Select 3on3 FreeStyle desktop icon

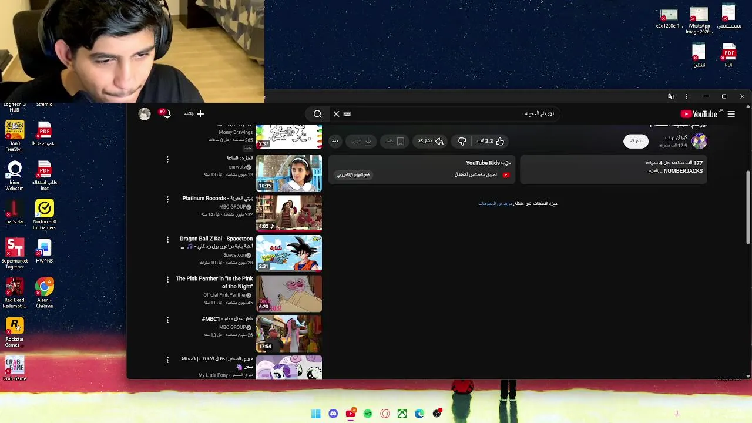(x=15, y=136)
